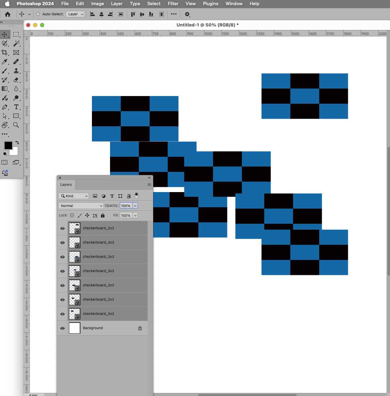Image resolution: width=390 pixels, height=396 pixels.
Task: Select the Clone Stamp tool
Action: point(16,71)
